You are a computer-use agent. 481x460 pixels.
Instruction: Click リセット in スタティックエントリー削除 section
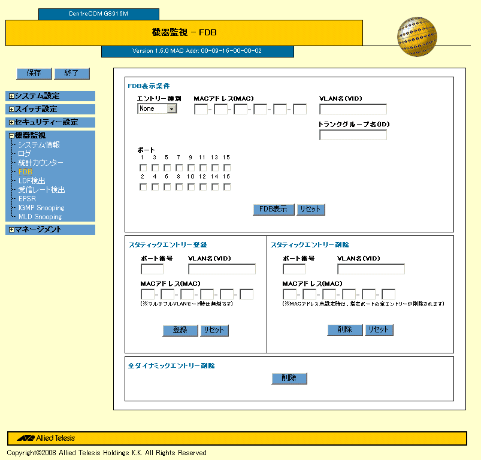coord(379,330)
